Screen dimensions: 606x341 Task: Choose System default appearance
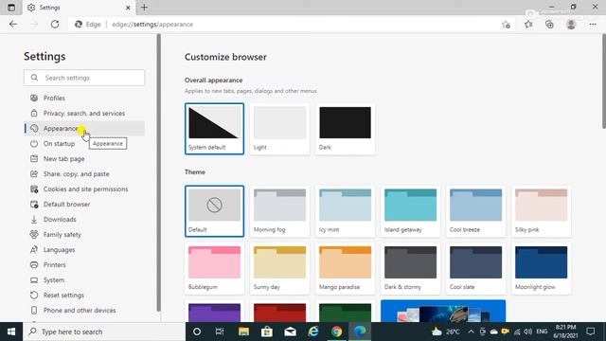tap(215, 129)
